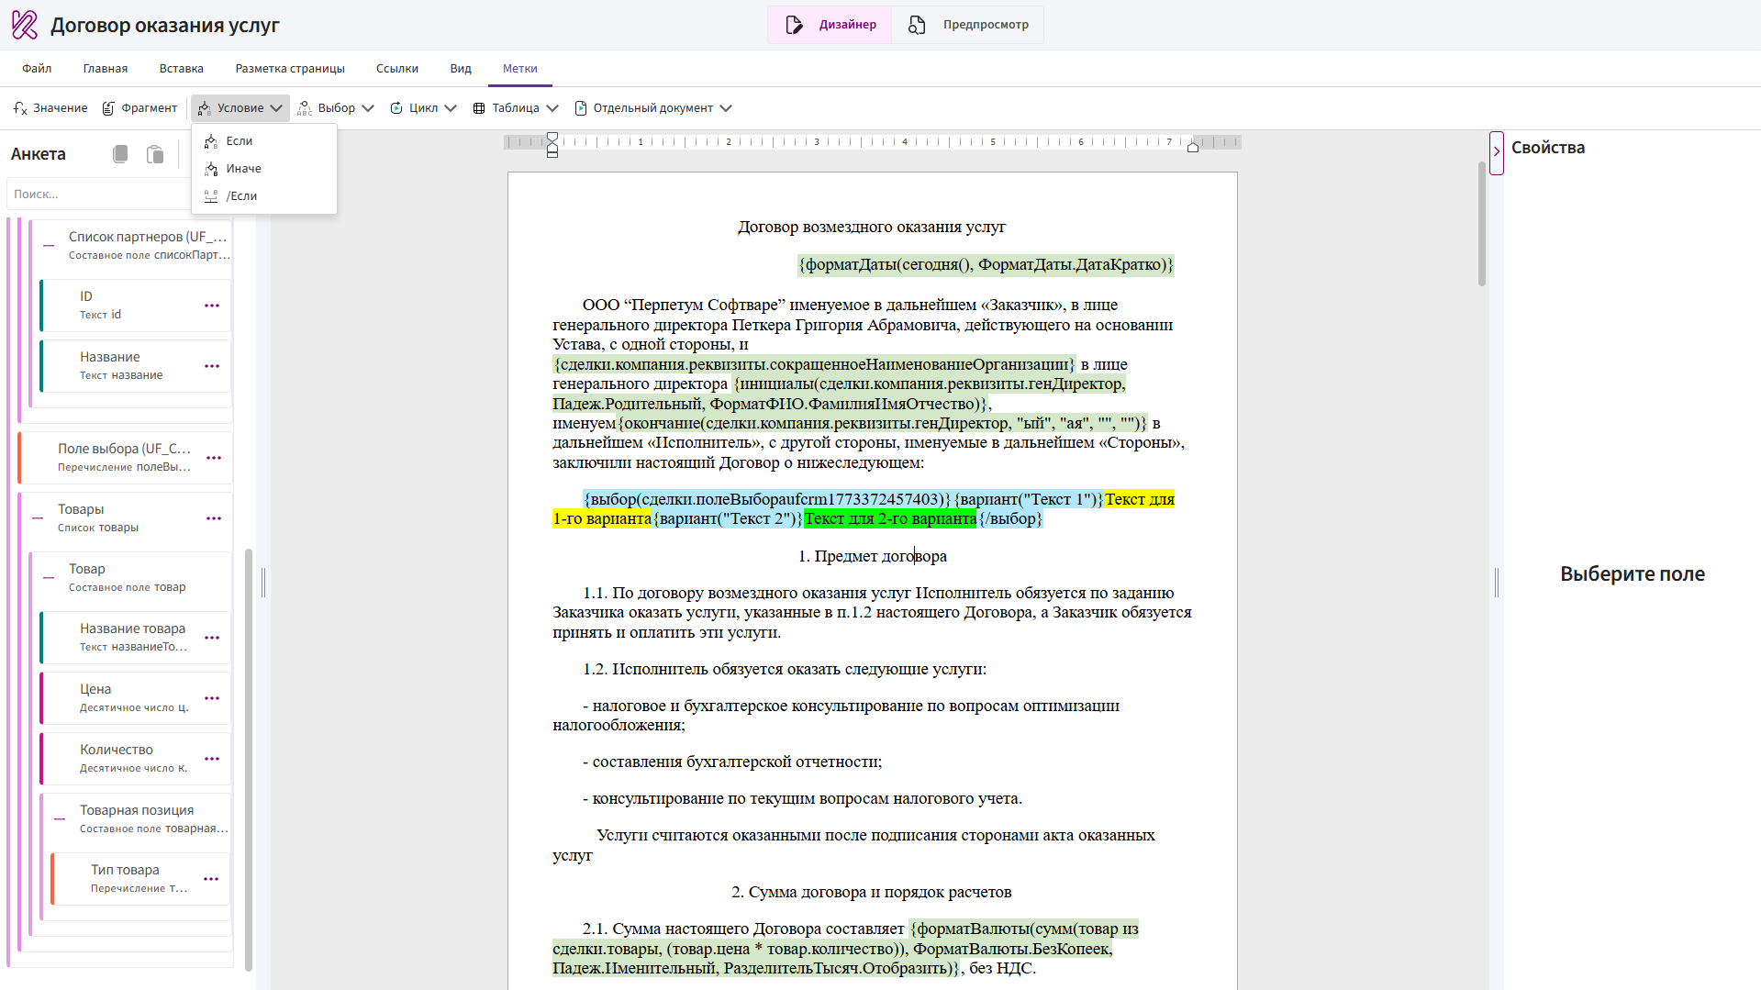
Task: Click the Поиск search field
Action: click(x=96, y=195)
